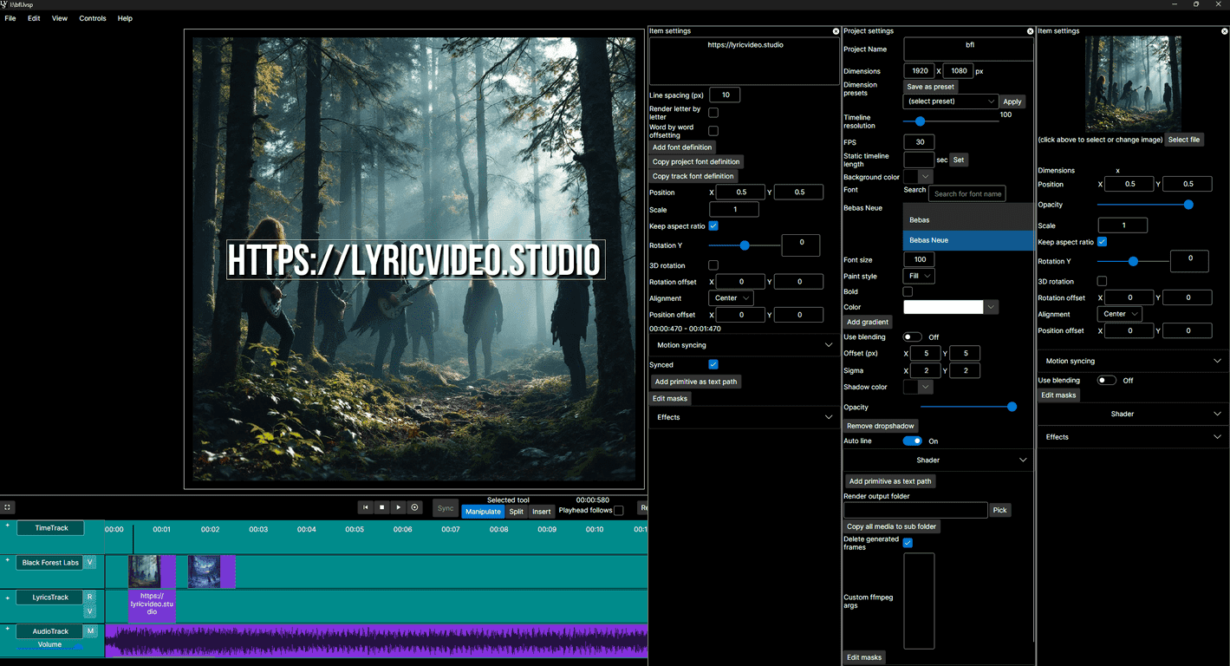Open the Controls menu
The image size is (1230, 666).
point(92,17)
